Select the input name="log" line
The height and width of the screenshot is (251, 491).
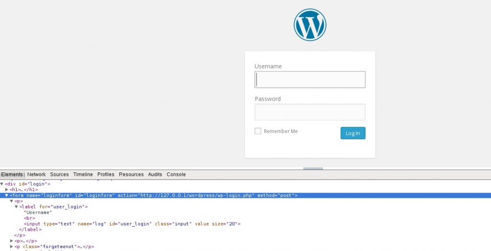tap(132, 224)
